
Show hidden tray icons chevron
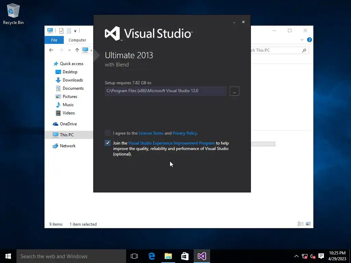296,256
